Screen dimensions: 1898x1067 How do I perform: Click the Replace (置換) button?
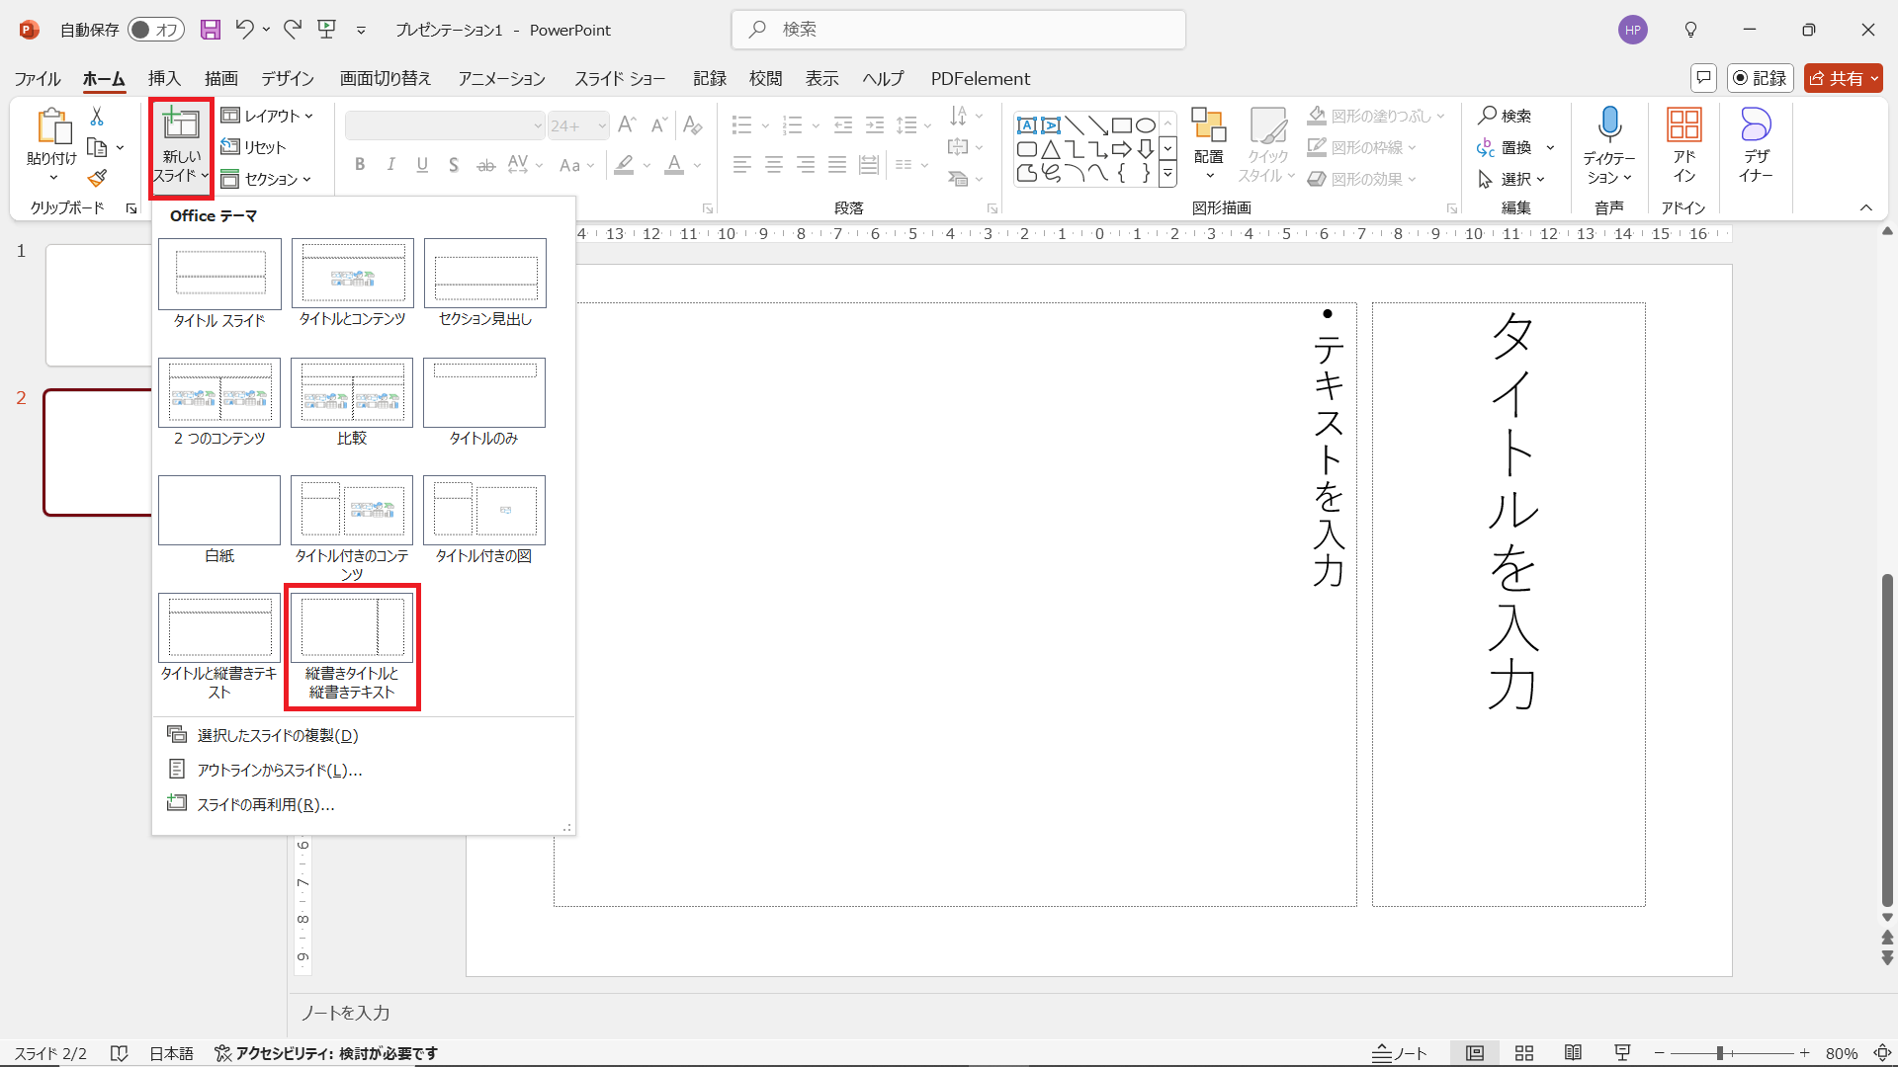(x=1505, y=147)
